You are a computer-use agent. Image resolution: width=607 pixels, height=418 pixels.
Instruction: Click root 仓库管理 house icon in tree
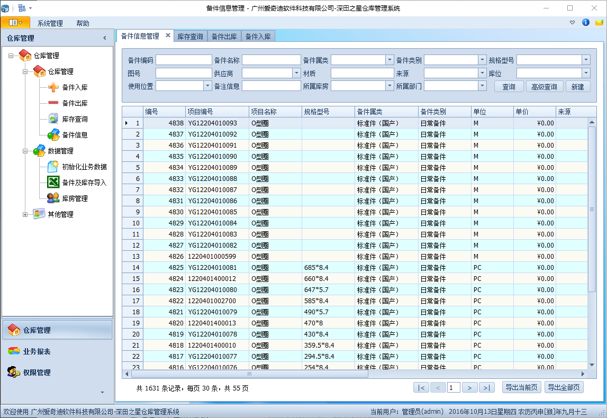25,56
